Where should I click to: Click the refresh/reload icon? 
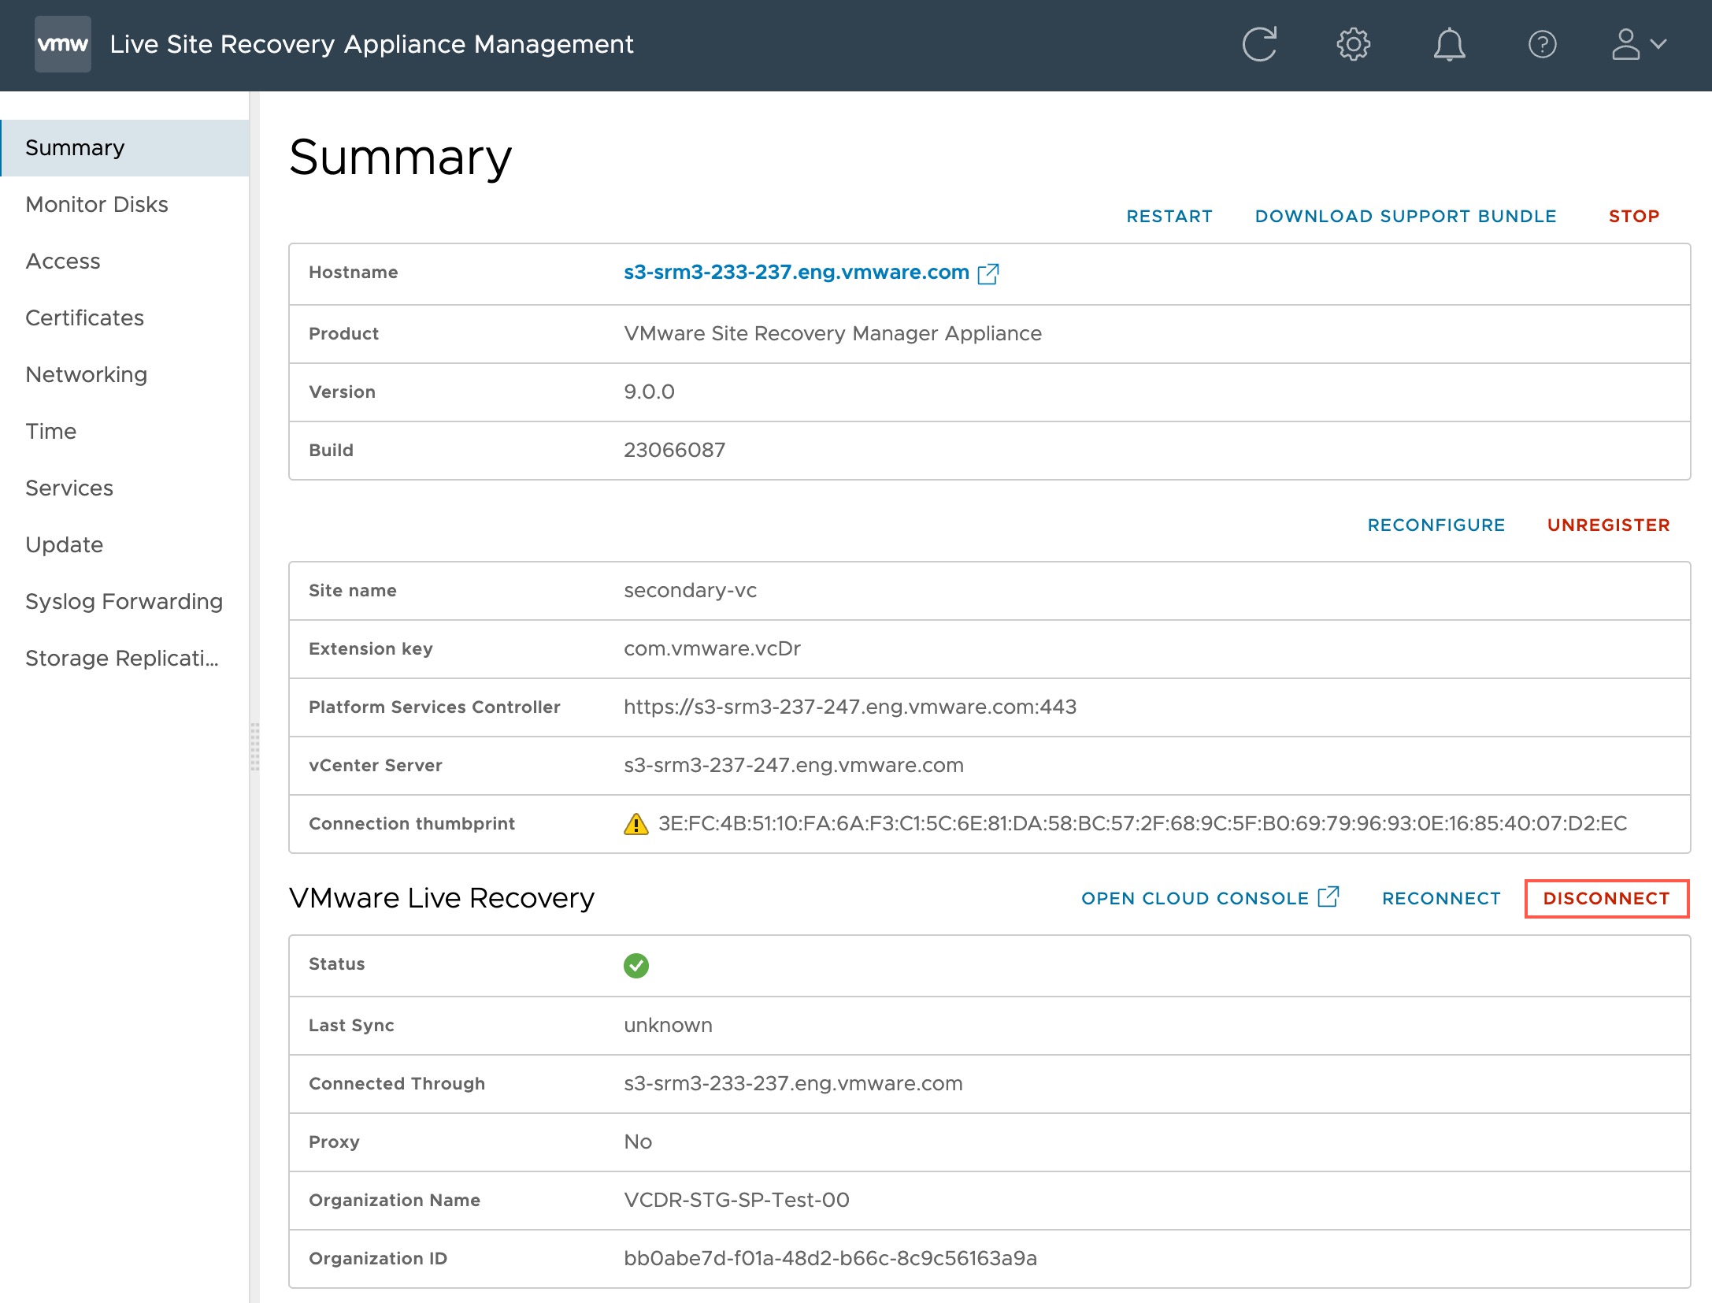[1259, 43]
